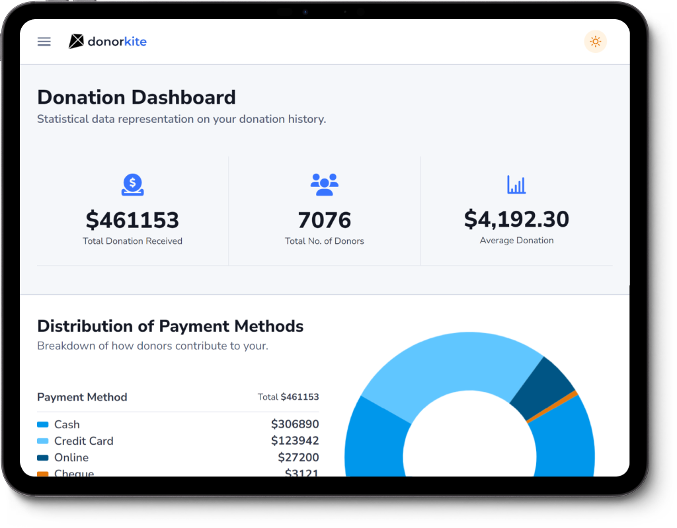Click the dollar donation icon
Viewport: 677px width, 528px height.
[x=132, y=184]
